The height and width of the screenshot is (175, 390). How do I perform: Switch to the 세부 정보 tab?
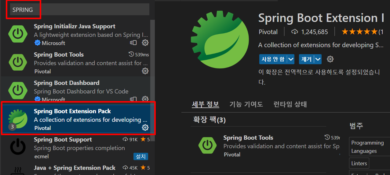click(x=205, y=104)
